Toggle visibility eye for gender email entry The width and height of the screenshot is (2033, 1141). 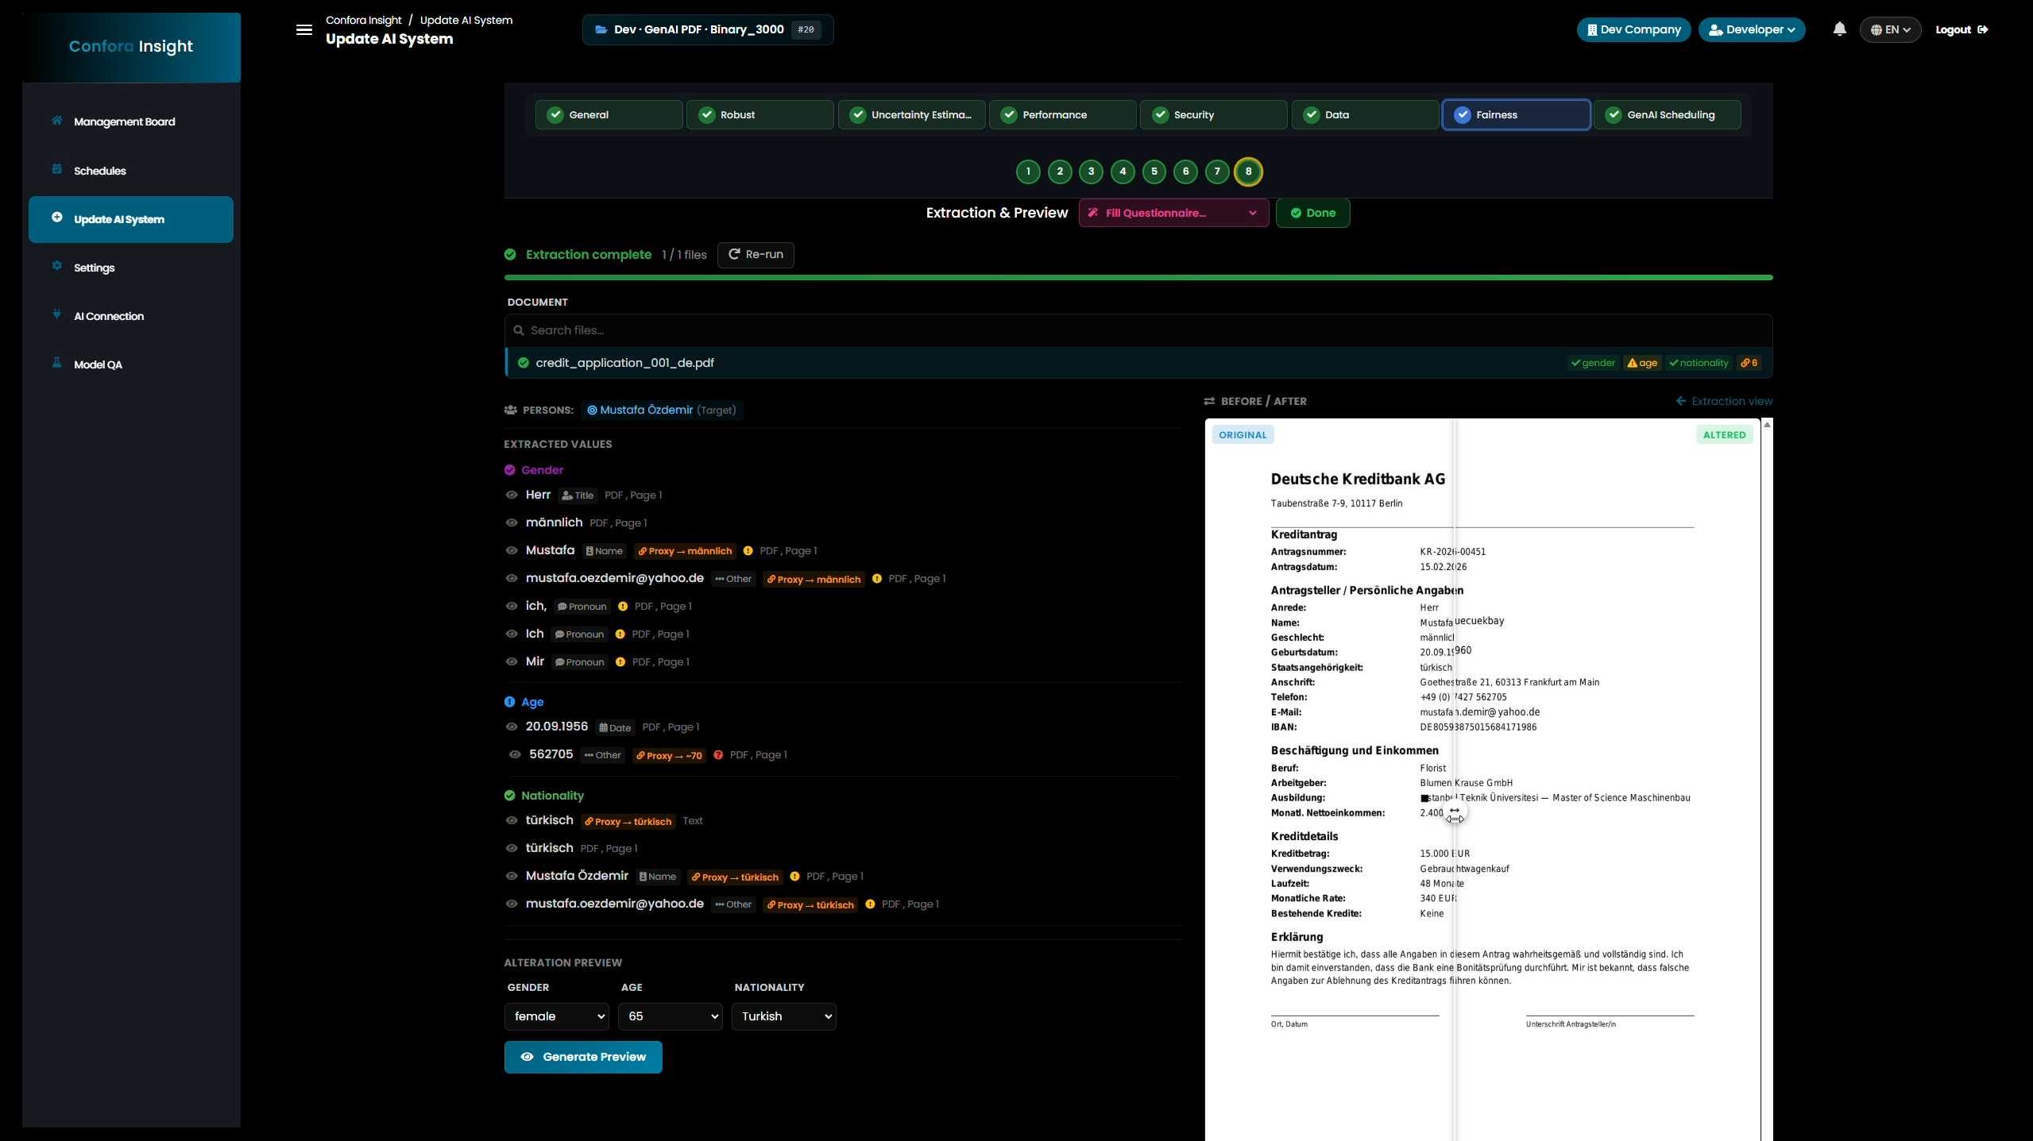click(512, 578)
